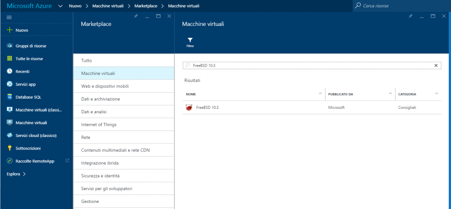Select Integrazione ibrida category
451x209 pixels.
point(124,163)
